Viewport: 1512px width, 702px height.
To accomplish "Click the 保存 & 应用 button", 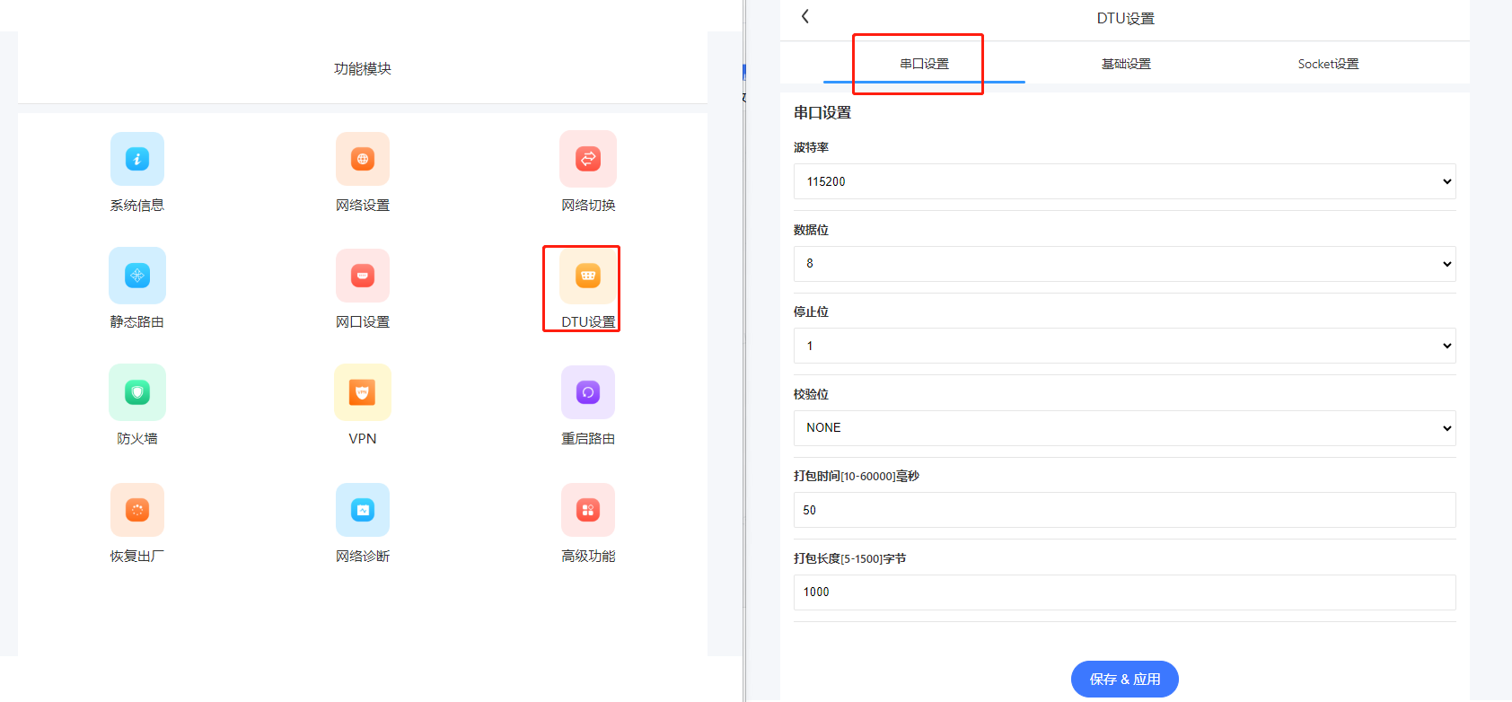I will 1124,680.
